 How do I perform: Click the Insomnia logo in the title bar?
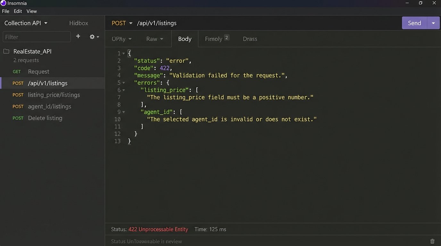pyautogui.click(x=3, y=3)
